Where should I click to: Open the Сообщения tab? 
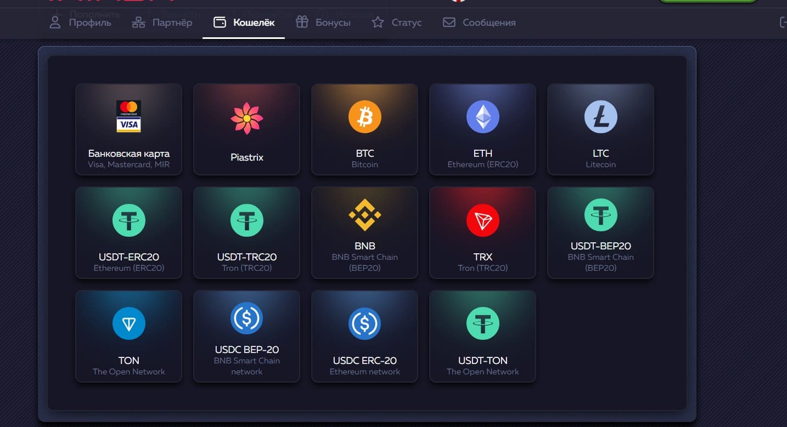479,22
